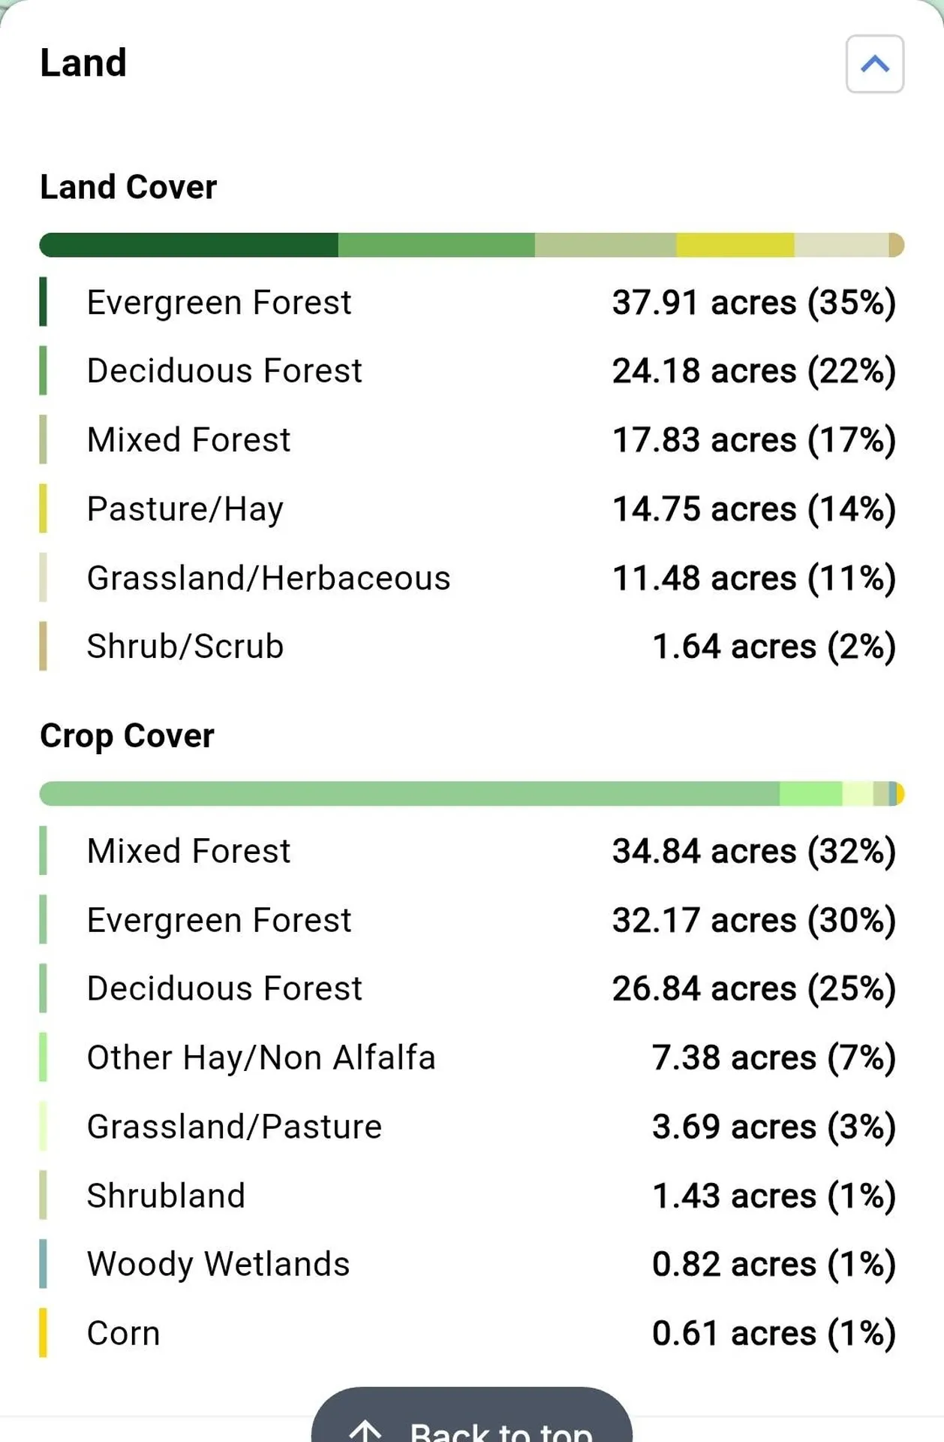The width and height of the screenshot is (944, 1442).
Task: Click the up arrow in Back to top
Action: pyautogui.click(x=366, y=1431)
